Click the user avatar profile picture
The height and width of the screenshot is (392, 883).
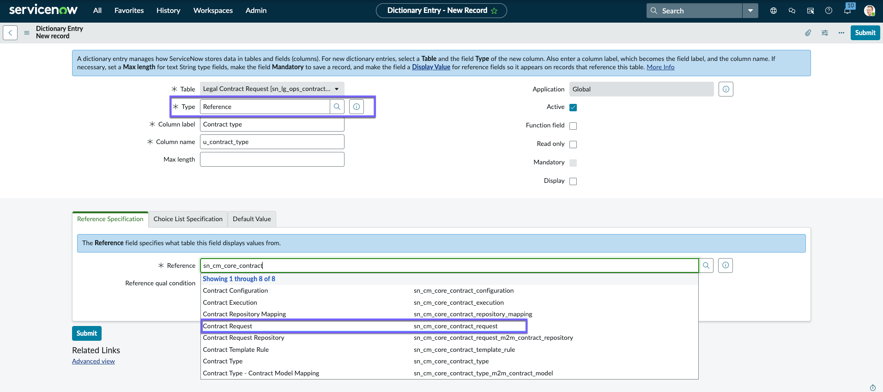(x=870, y=11)
